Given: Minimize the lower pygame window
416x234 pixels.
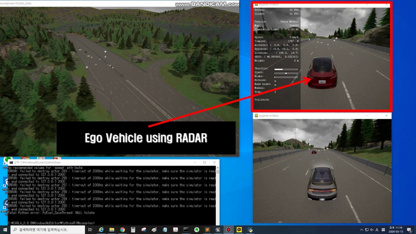Looking at the screenshot, I should 367,115.
